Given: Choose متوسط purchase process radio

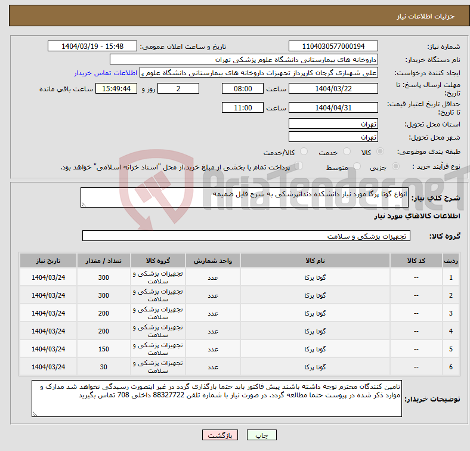Looking at the screenshot, I should click(x=357, y=166).
